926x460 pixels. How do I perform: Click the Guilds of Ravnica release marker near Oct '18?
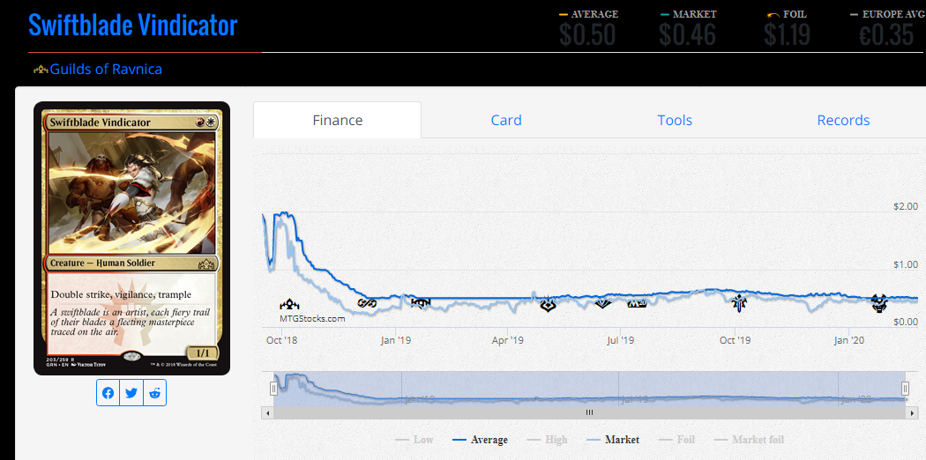point(289,305)
